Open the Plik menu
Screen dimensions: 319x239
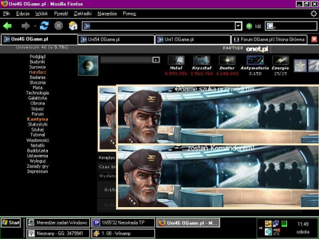pos(6,13)
